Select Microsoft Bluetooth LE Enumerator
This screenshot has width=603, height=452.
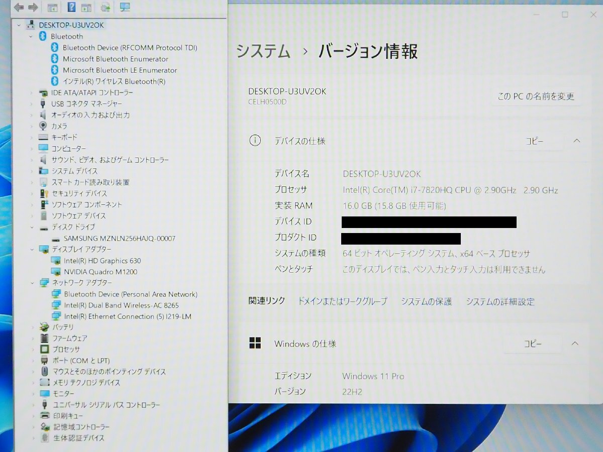tap(120, 70)
